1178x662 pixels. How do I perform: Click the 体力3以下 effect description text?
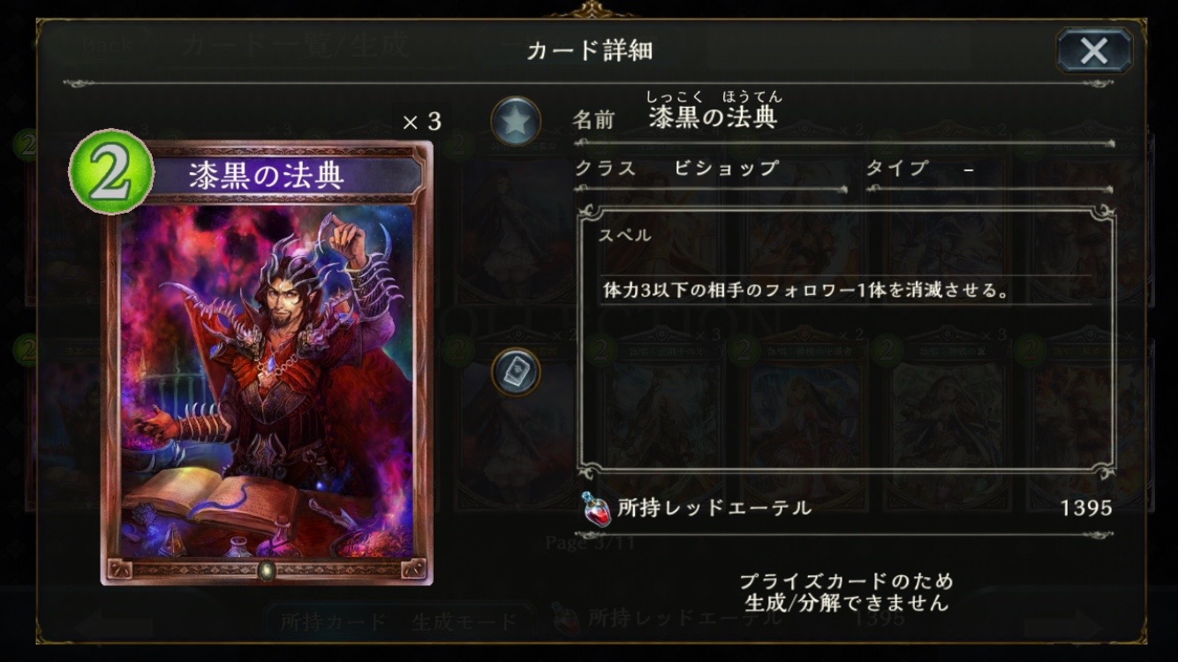[x=806, y=290]
